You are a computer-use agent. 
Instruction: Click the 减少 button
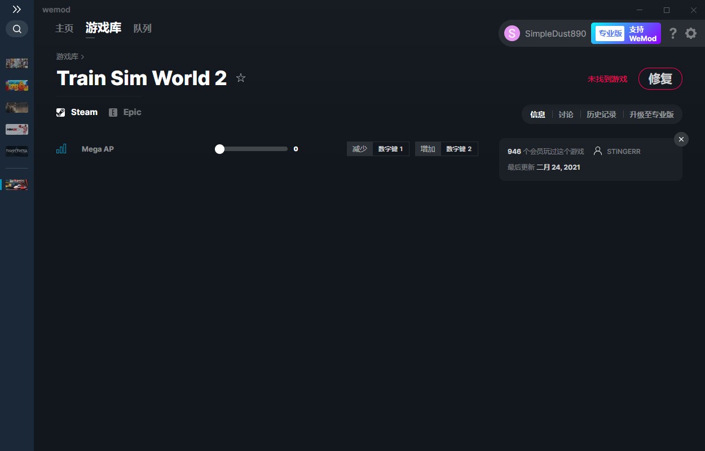360,149
